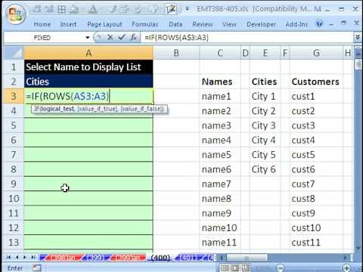Select the cell containing name7

[x=220, y=184]
